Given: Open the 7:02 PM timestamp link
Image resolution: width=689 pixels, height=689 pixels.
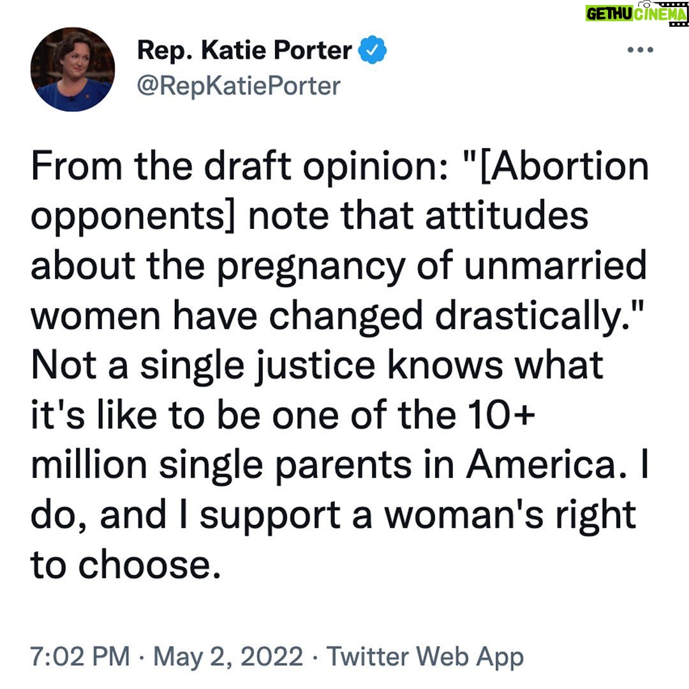Looking at the screenshot, I should pyautogui.click(x=80, y=656).
